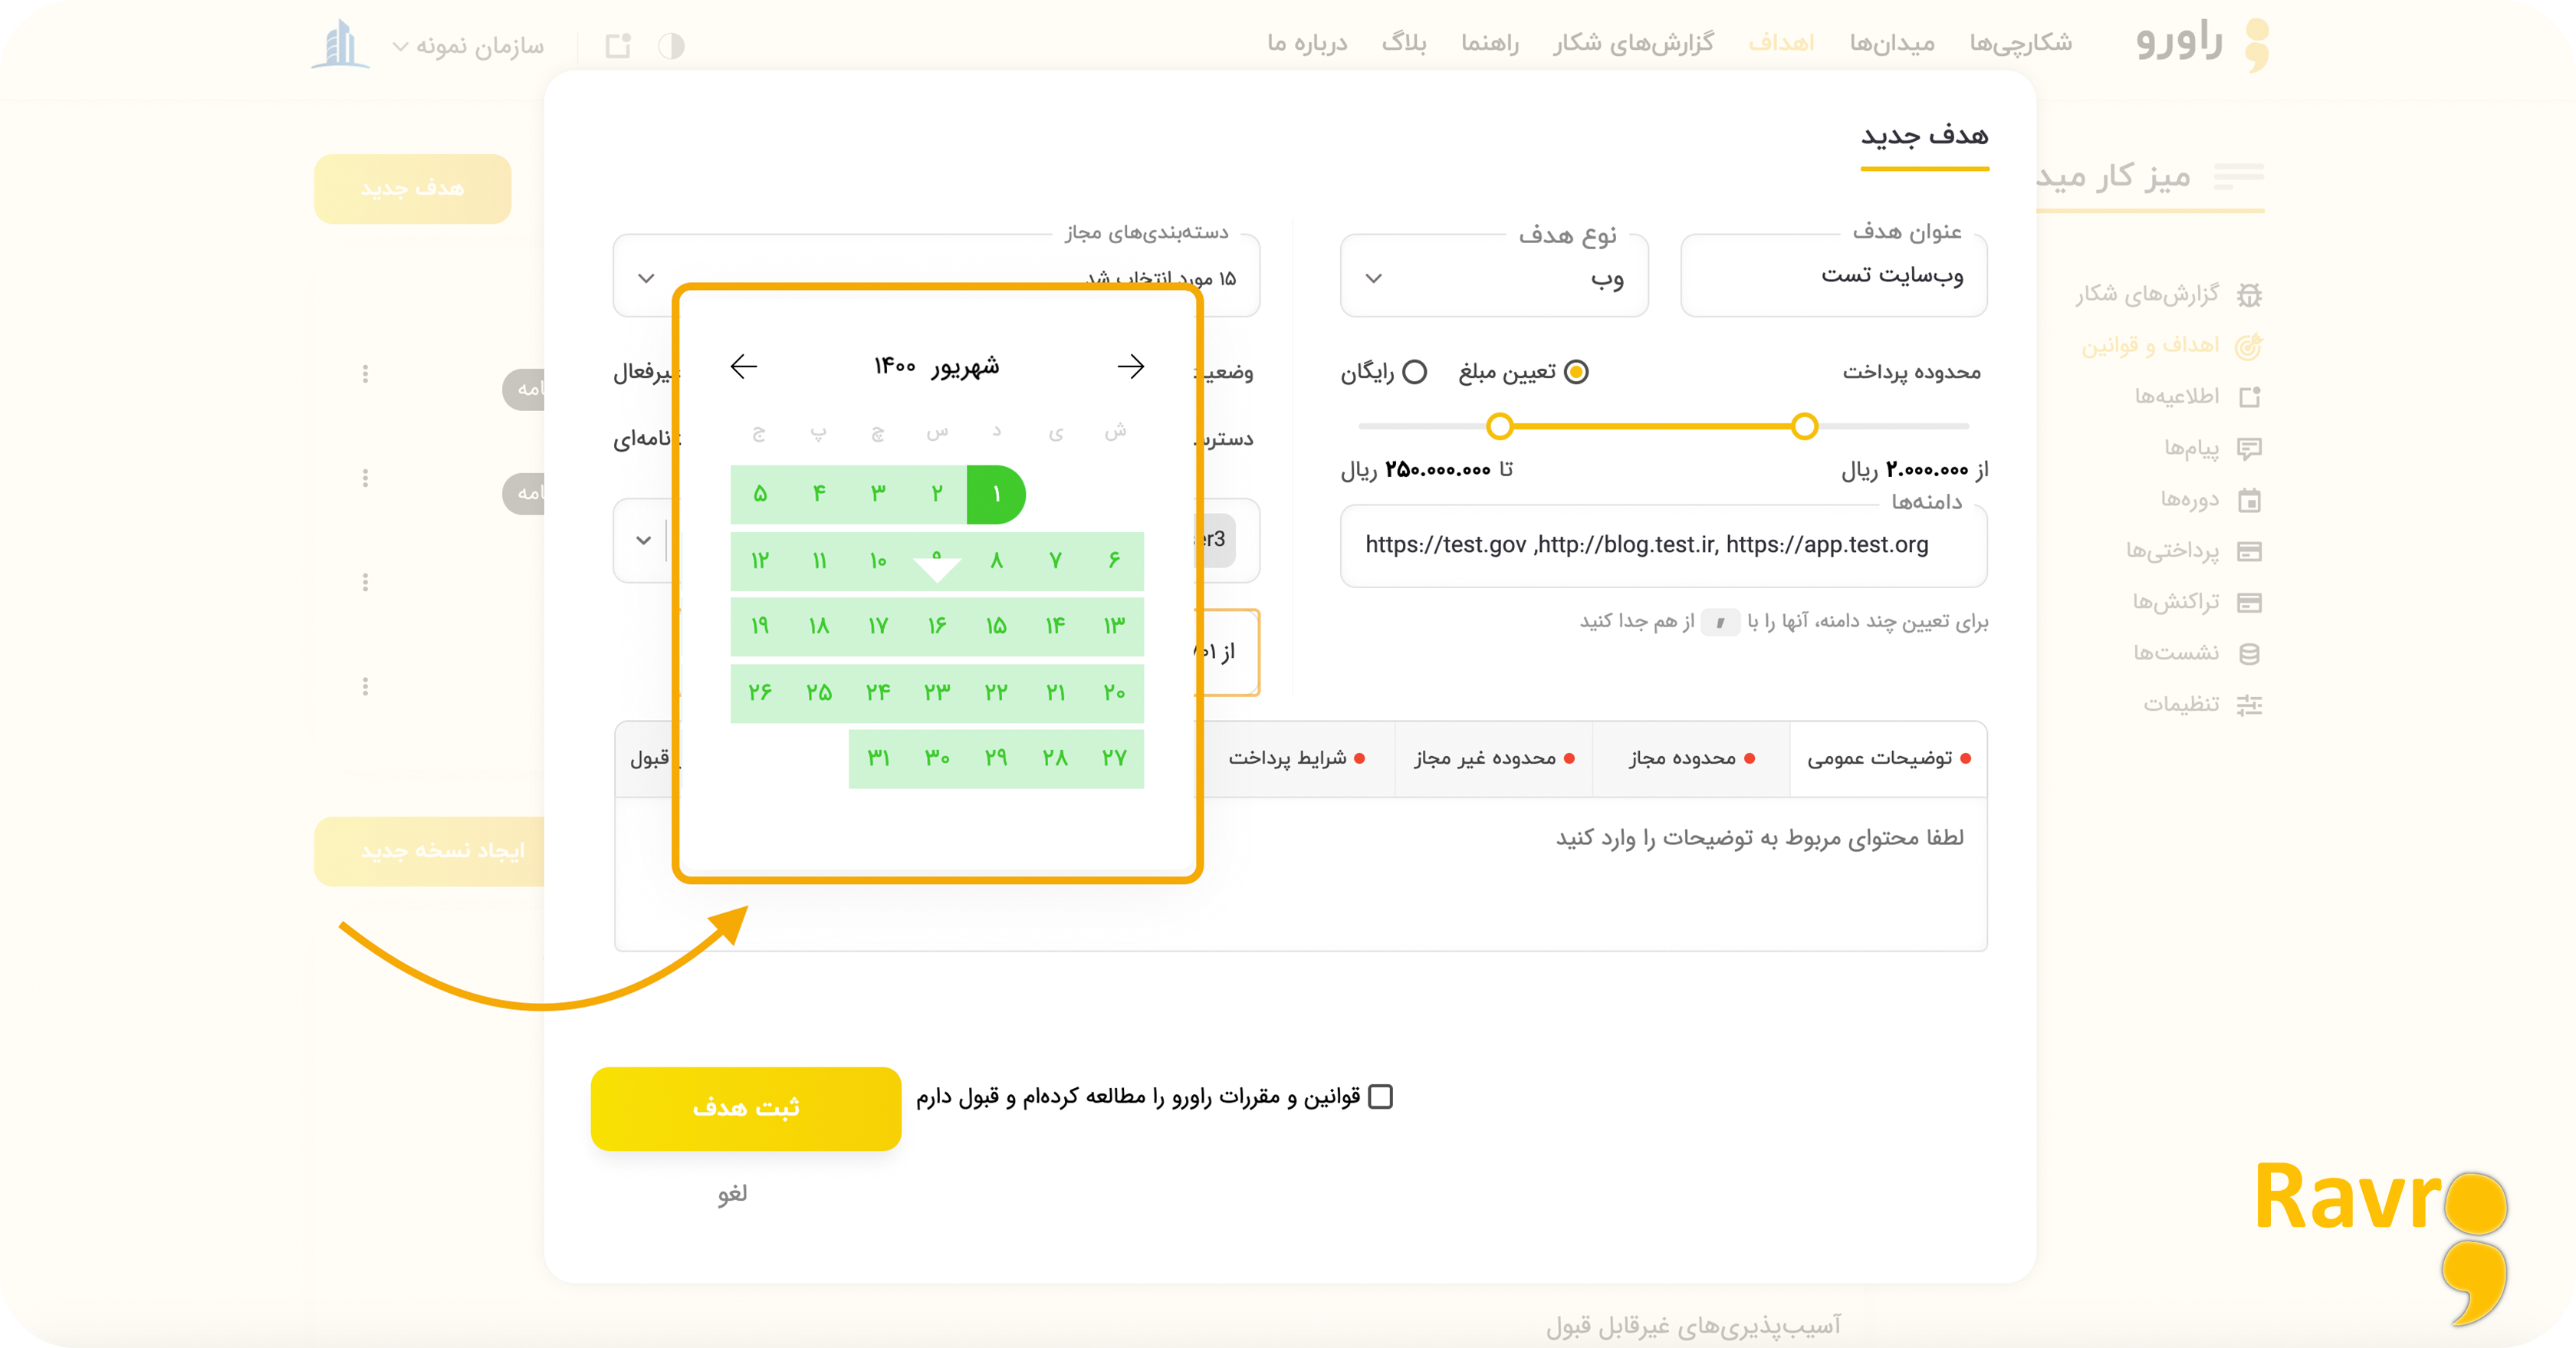Select day ۱۵ in the calendar
This screenshot has width=2576, height=1348.
click(996, 627)
